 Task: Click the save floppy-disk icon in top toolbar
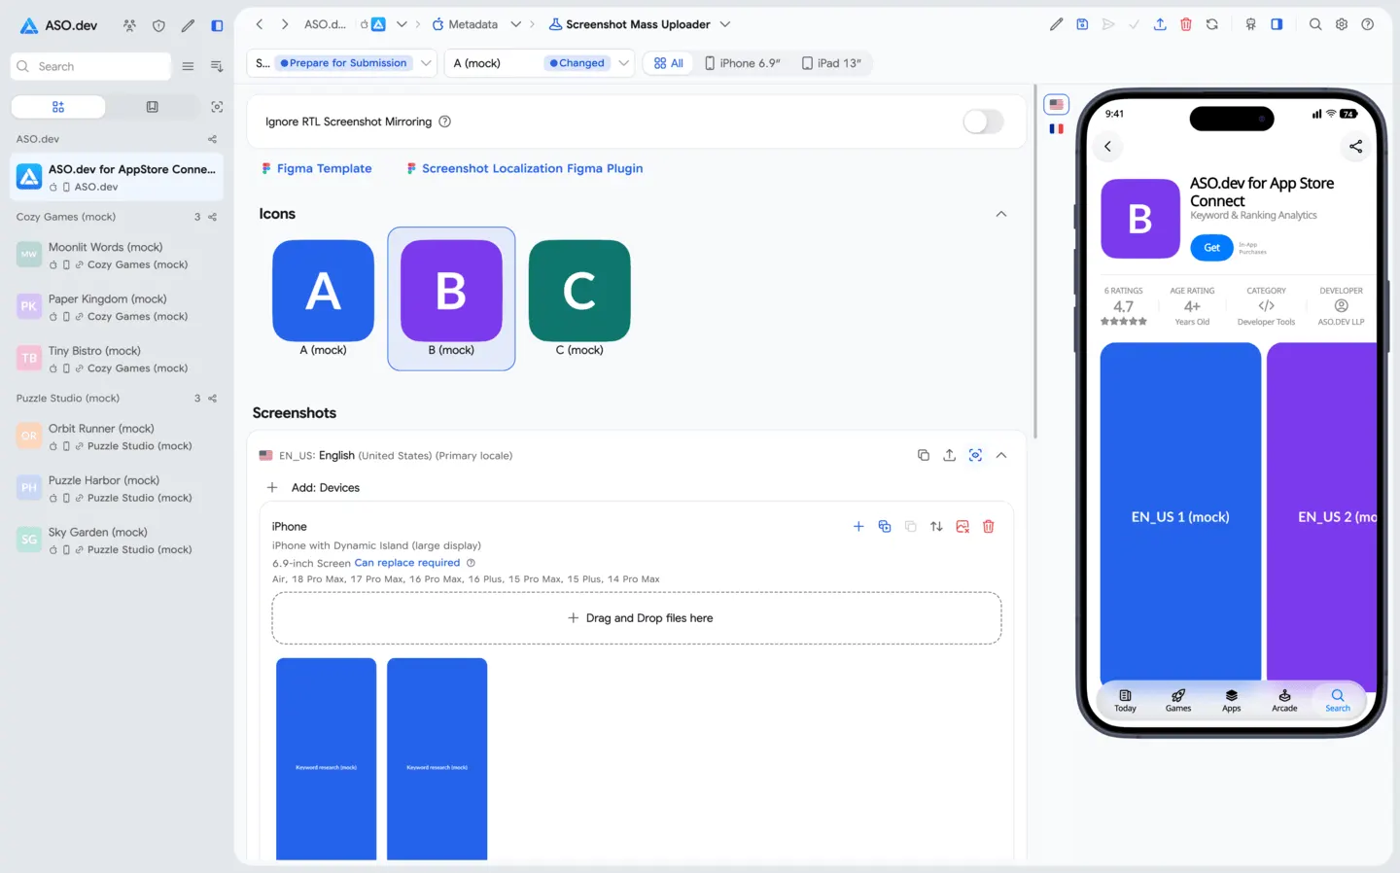tap(1082, 24)
